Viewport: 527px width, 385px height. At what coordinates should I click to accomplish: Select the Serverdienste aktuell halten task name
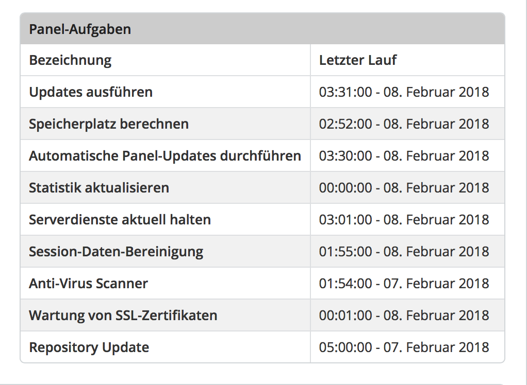point(120,220)
